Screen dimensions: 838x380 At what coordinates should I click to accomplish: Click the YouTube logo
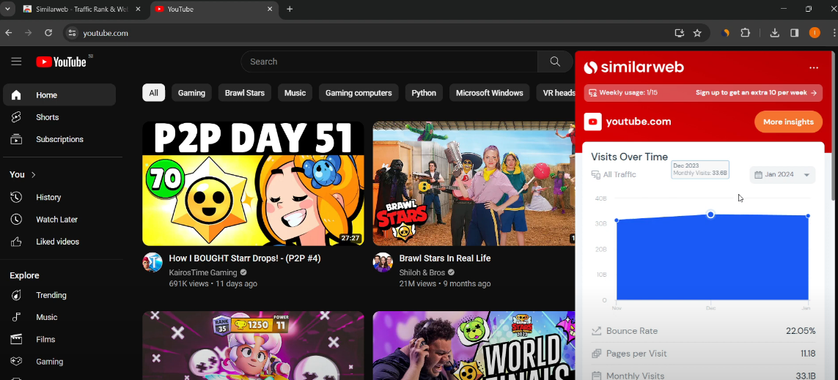[62, 62]
